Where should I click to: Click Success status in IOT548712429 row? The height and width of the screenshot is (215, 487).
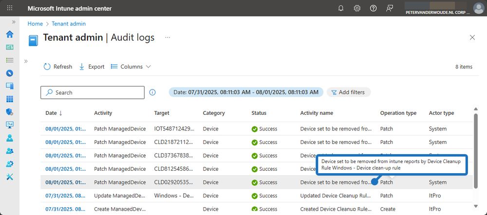click(264, 129)
